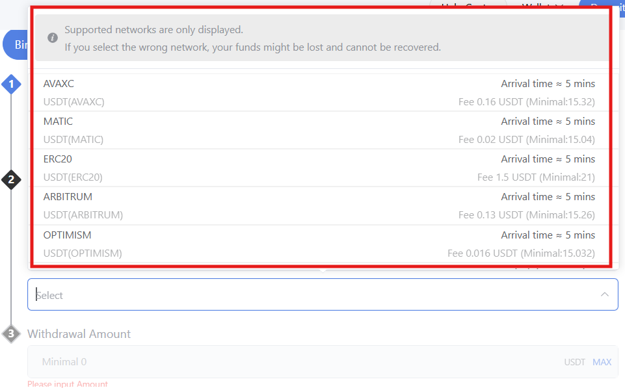Click the Withdrawal Amount input field

(x=293, y=362)
